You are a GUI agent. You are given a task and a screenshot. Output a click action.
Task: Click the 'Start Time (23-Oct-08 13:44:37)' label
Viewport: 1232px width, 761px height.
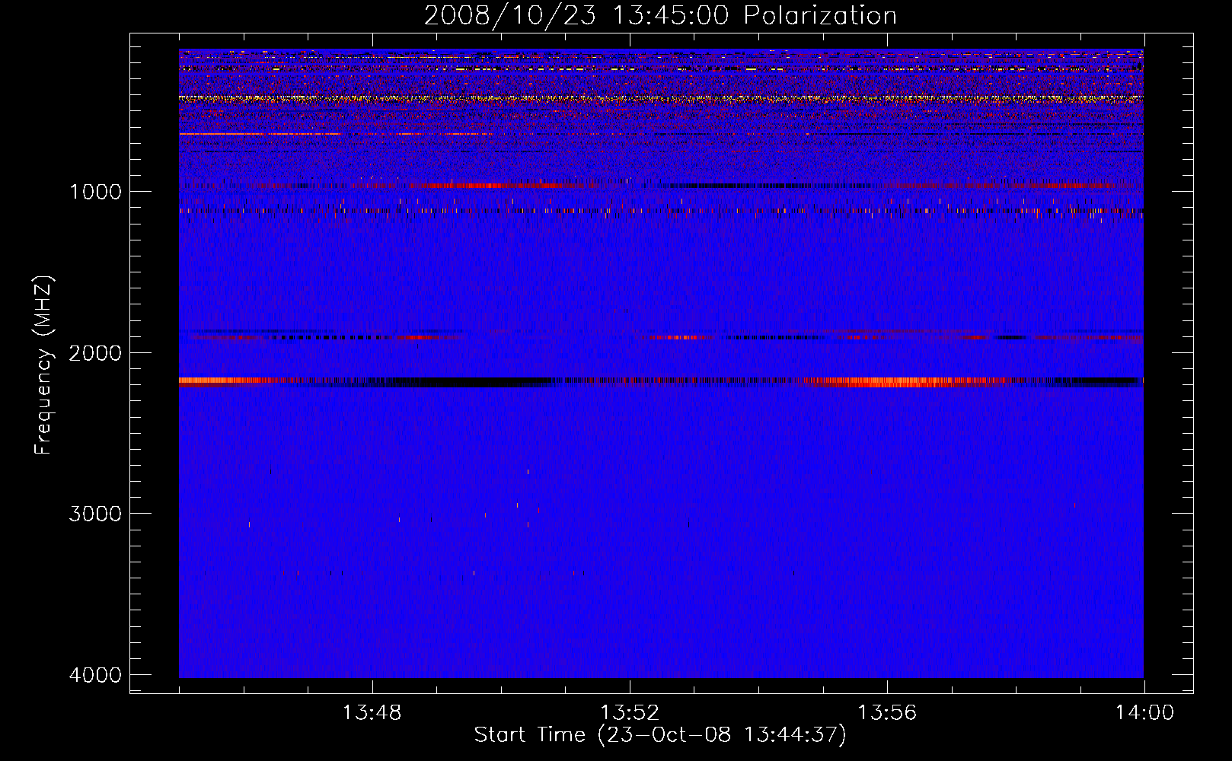[x=660, y=735]
